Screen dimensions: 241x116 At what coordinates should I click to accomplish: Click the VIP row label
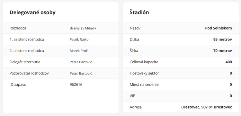pyautogui.click(x=132, y=96)
